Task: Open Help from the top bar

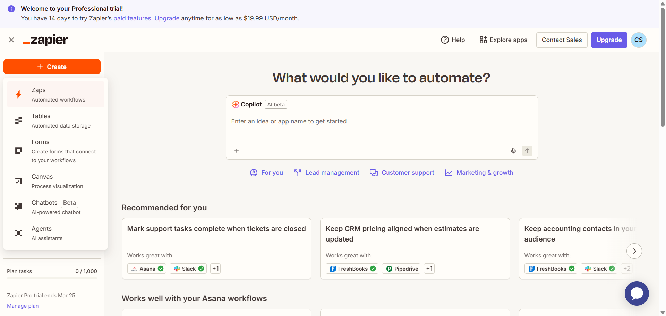Action: [453, 40]
